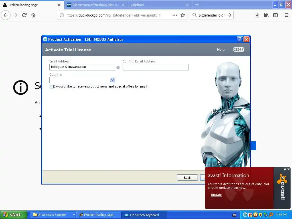Screen dimensions: 292x219
Task: Open site information icon in address bar
Action: point(62,15)
